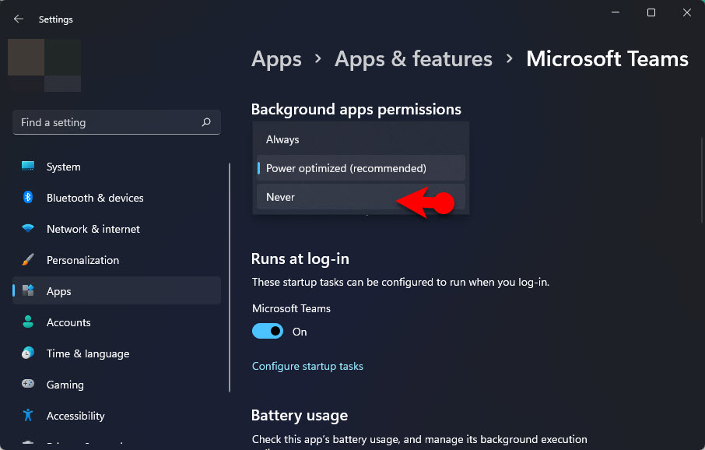Click the Apps icon in sidebar
Screen dimensions: 705x450
point(28,290)
